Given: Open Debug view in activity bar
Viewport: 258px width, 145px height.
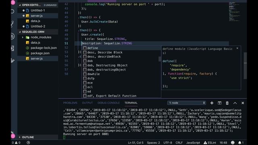Looking at the screenshot, I should pyautogui.click(x=12, y=36).
